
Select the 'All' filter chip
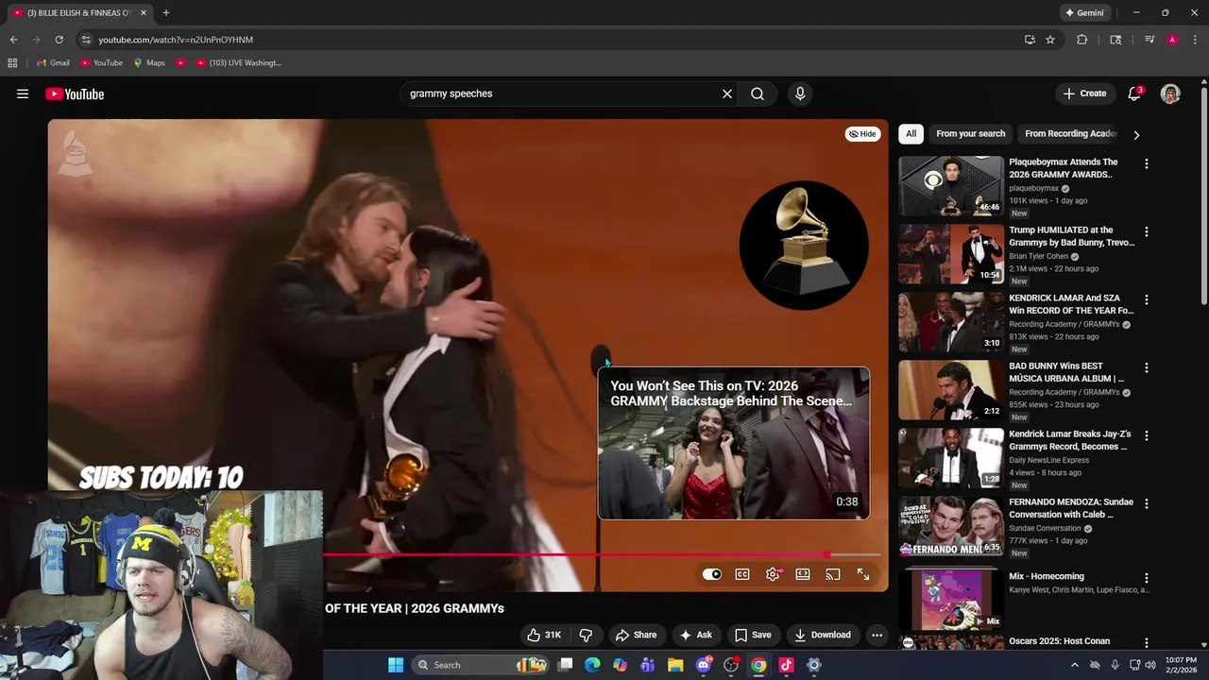911,134
